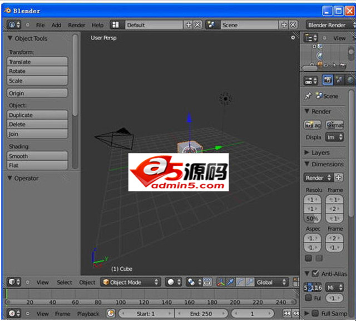
Task: Click the render Image button
Action: (313, 125)
